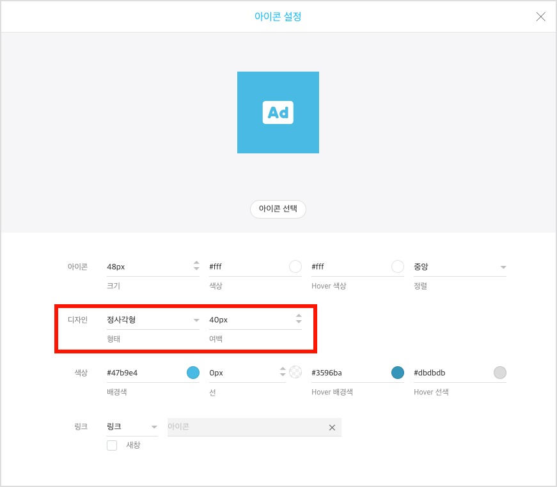Viewport: 557px width, 487px height.
Task: Click the 정렬 label
Action: 420,286
